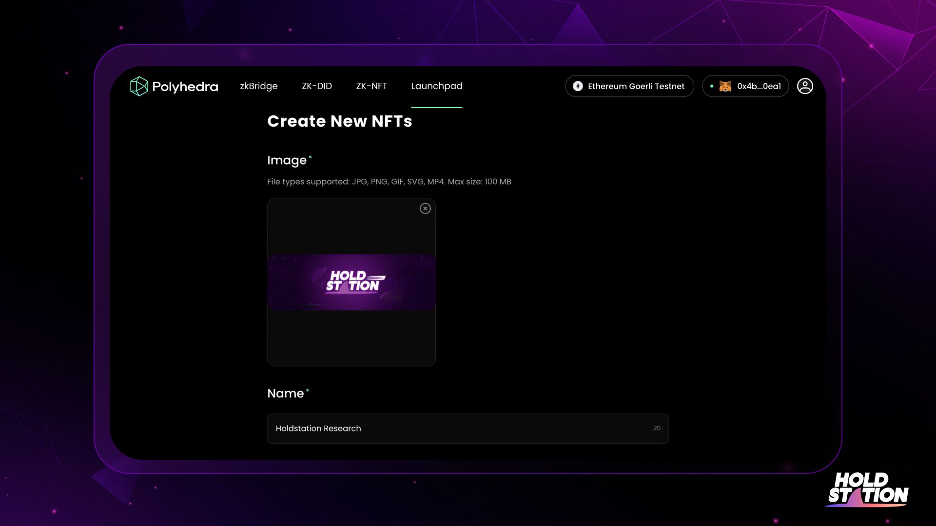The image size is (936, 526).
Task: Open the 0x4b...0ea1 wallet button
Action: [745, 86]
